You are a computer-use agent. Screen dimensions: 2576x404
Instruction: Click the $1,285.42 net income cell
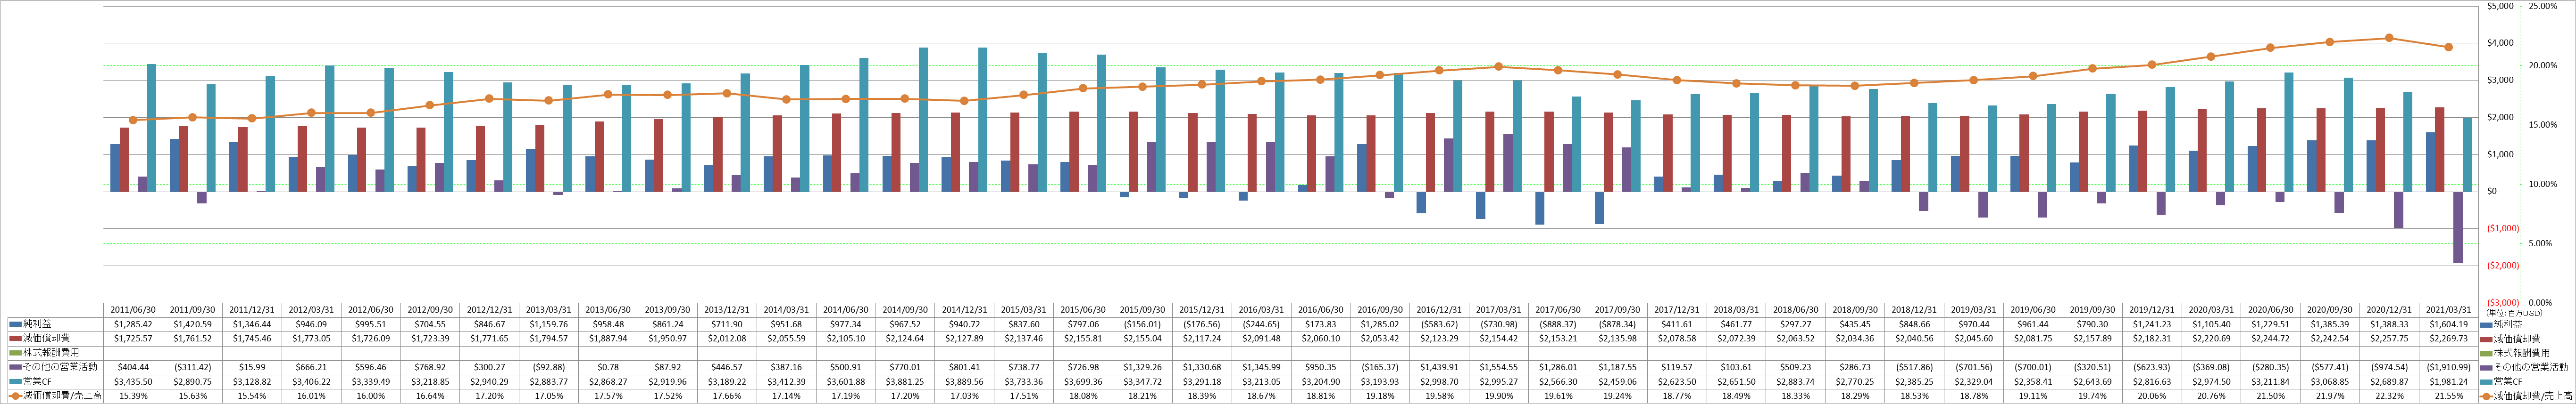133,324
